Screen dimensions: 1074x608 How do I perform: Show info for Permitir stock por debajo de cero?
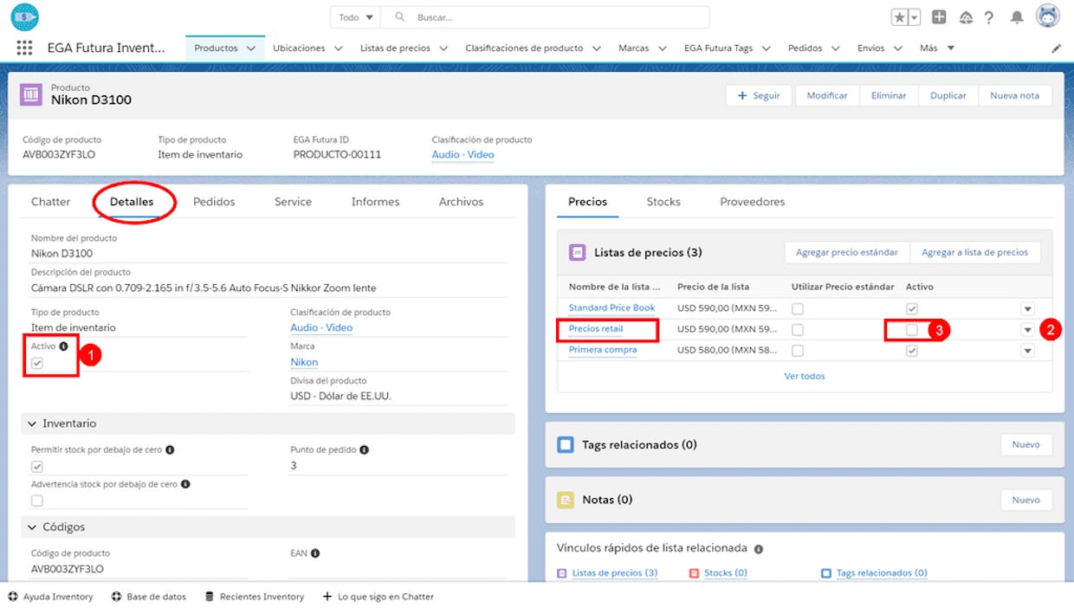[x=170, y=450]
